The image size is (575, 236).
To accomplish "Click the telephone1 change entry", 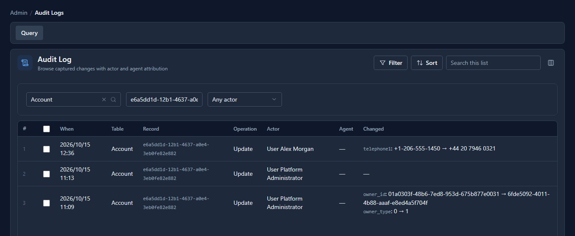I will point(429,149).
